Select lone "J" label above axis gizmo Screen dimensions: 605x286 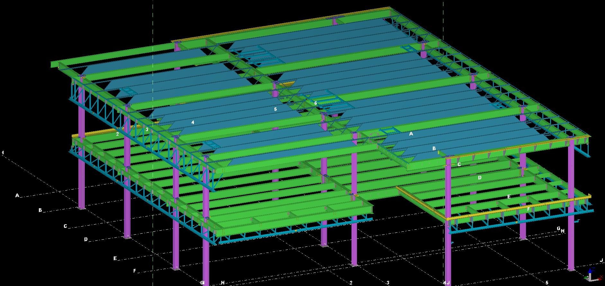[x=601, y=260]
